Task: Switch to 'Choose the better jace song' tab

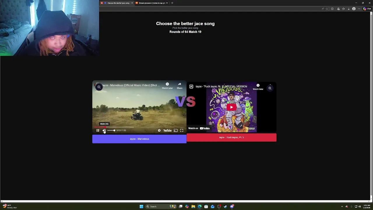Action: coord(117,3)
